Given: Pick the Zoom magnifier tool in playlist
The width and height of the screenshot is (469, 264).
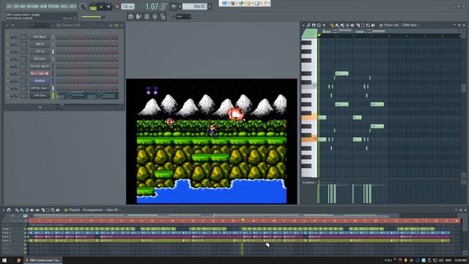Looking at the screenshot, I should [x=53, y=210].
